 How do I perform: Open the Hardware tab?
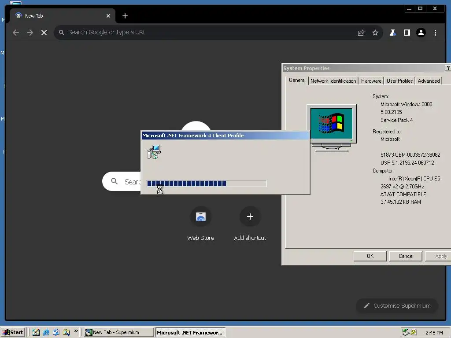[371, 81]
